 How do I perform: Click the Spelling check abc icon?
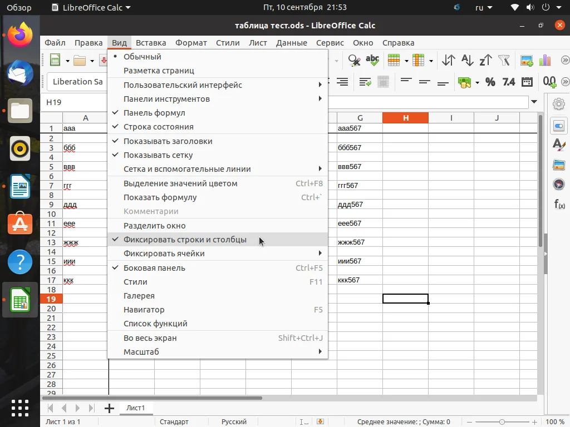372,61
